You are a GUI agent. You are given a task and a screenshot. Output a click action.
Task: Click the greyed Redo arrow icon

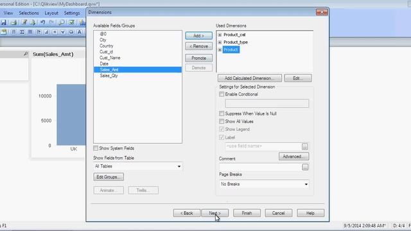click(x=51, y=22)
